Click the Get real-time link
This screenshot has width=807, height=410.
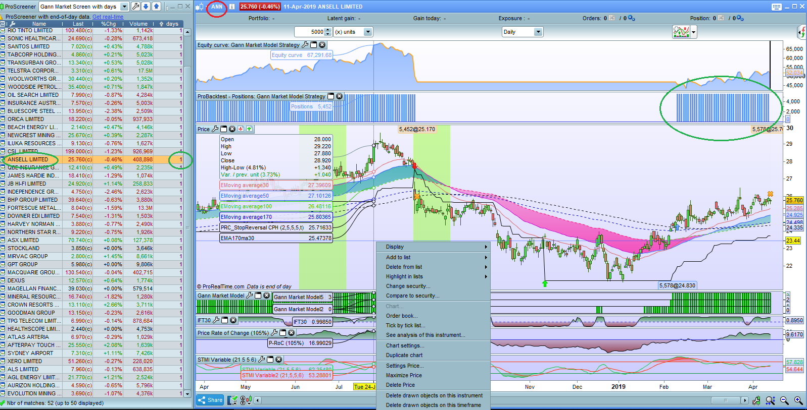(x=108, y=17)
